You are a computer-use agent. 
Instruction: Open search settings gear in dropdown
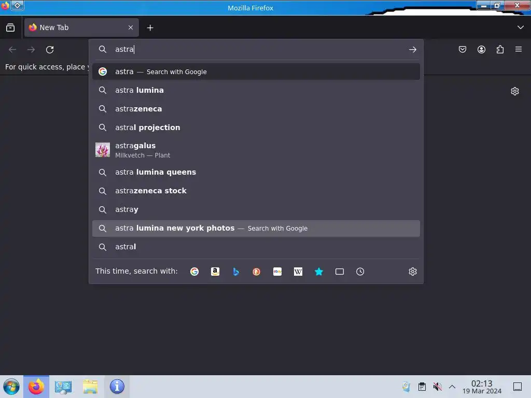click(412, 272)
